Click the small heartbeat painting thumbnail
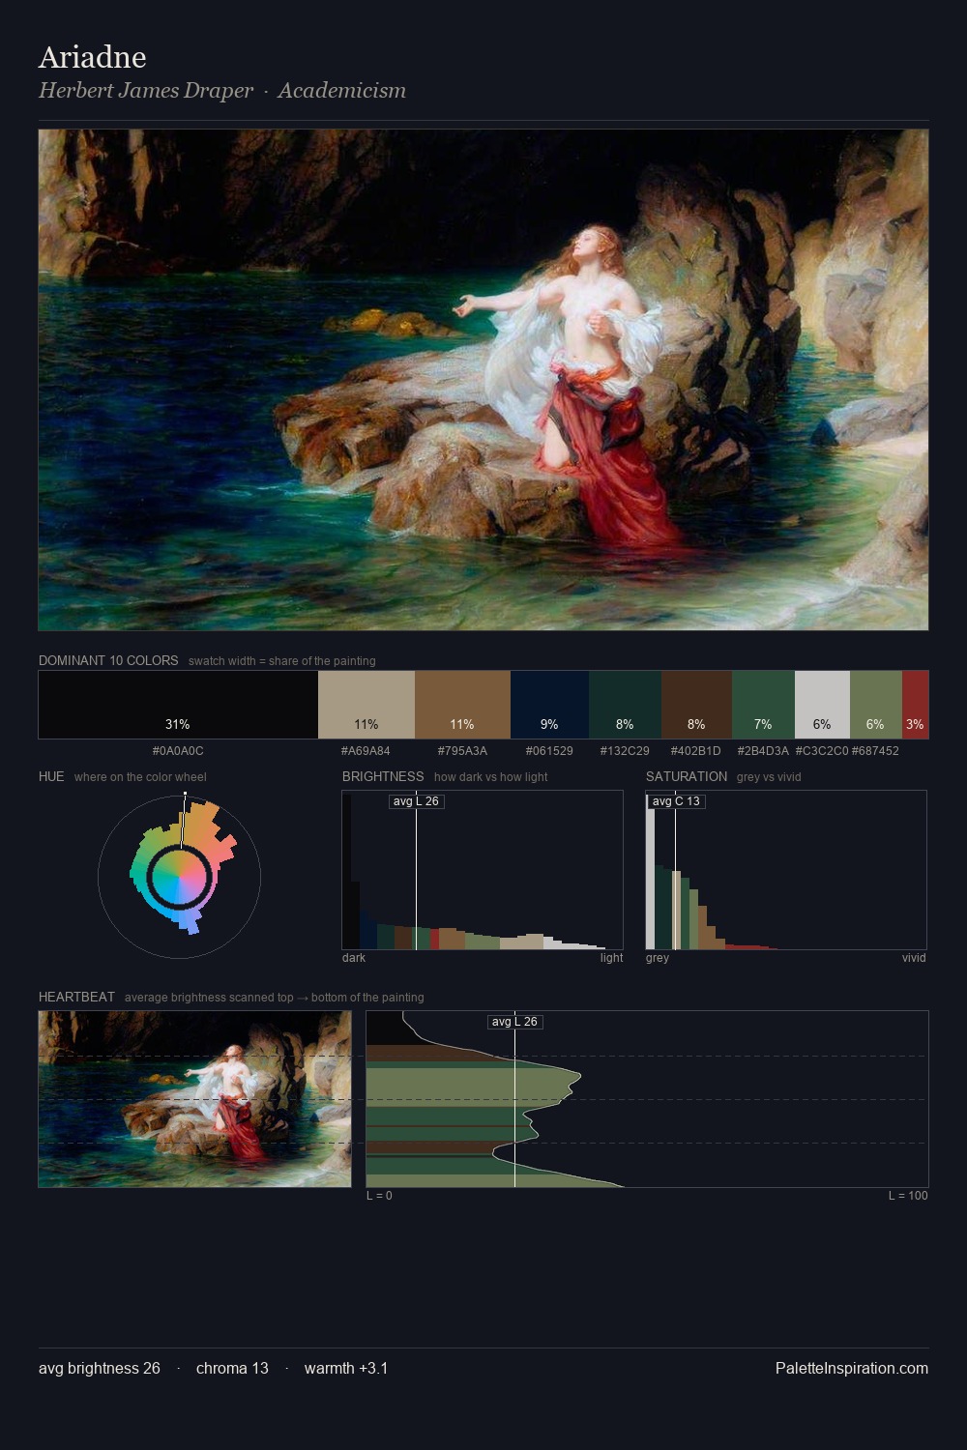967x1450 pixels. pos(194,1099)
